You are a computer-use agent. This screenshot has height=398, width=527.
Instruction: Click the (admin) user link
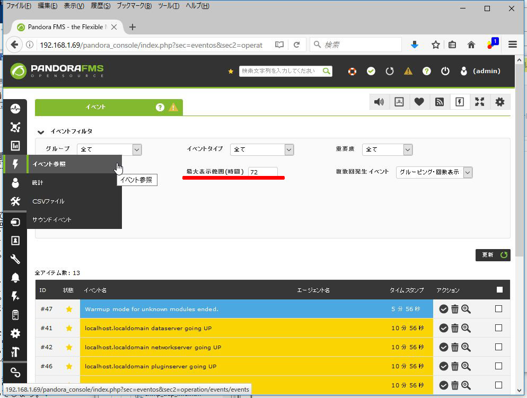point(486,71)
